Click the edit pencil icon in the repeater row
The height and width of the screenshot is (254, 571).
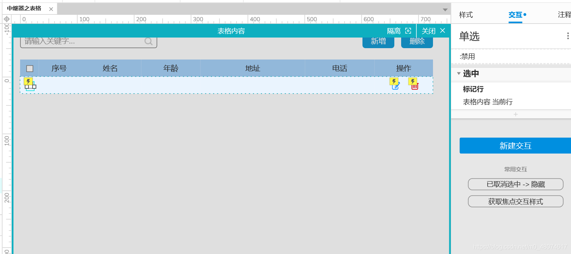click(x=396, y=86)
